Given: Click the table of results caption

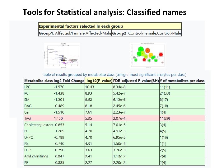Looking at the screenshot, I should pos(114,75).
